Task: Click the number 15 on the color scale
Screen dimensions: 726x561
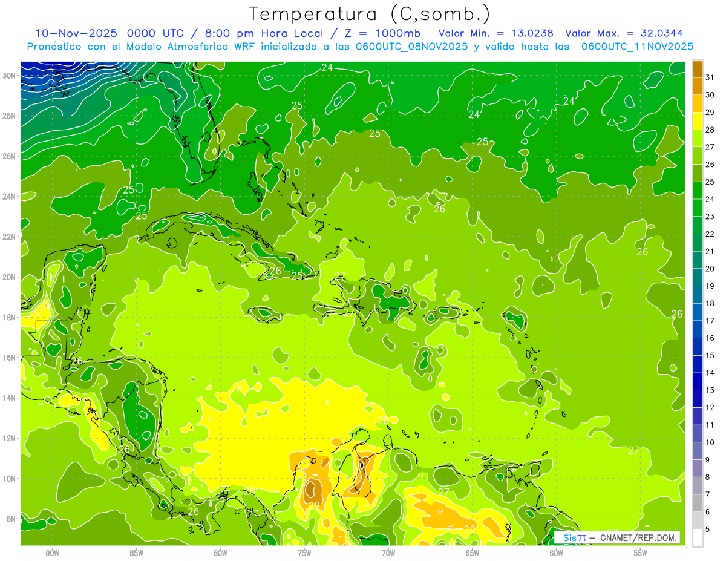Action: coord(710,355)
